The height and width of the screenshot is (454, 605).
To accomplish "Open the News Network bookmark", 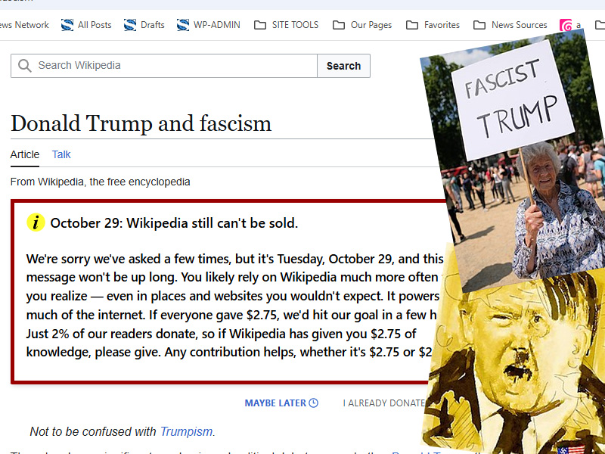I will 24,25.
